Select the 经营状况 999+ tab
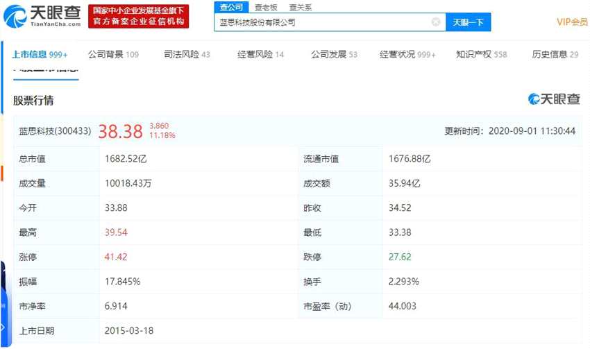Screen dimensions: 590x349 (x=407, y=55)
